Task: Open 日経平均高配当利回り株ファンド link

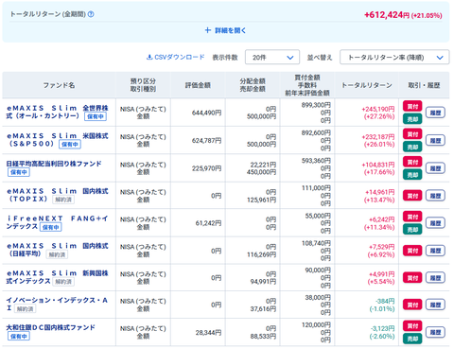Action: [54, 164]
